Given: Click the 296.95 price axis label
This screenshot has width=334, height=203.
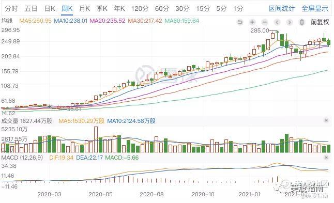Looking at the screenshot, I should [10, 30].
